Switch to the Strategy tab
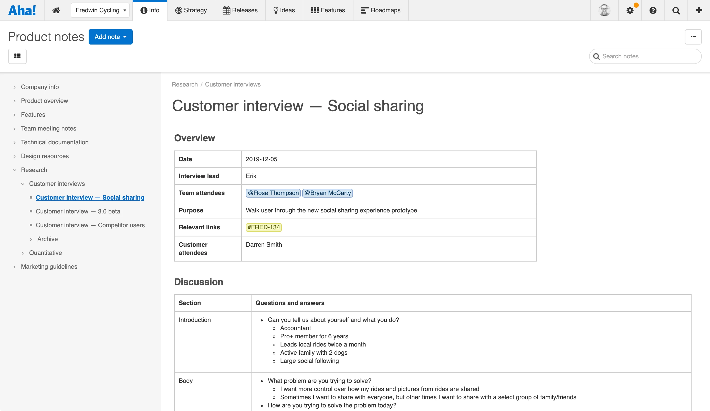 [191, 10]
